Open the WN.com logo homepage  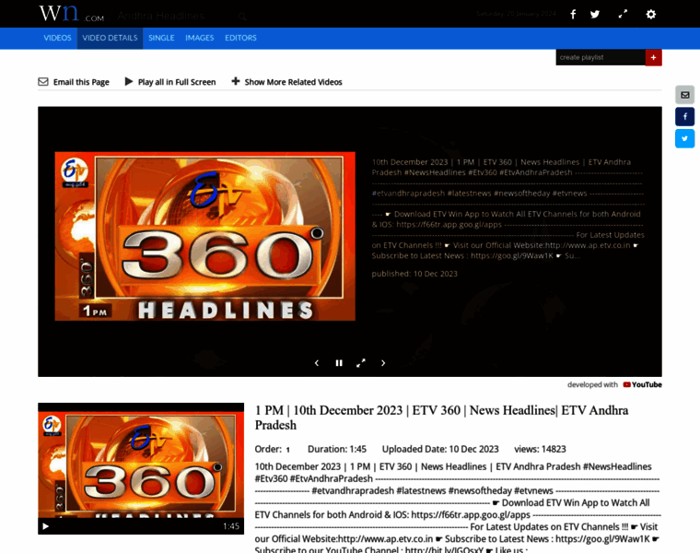pyautogui.click(x=72, y=14)
